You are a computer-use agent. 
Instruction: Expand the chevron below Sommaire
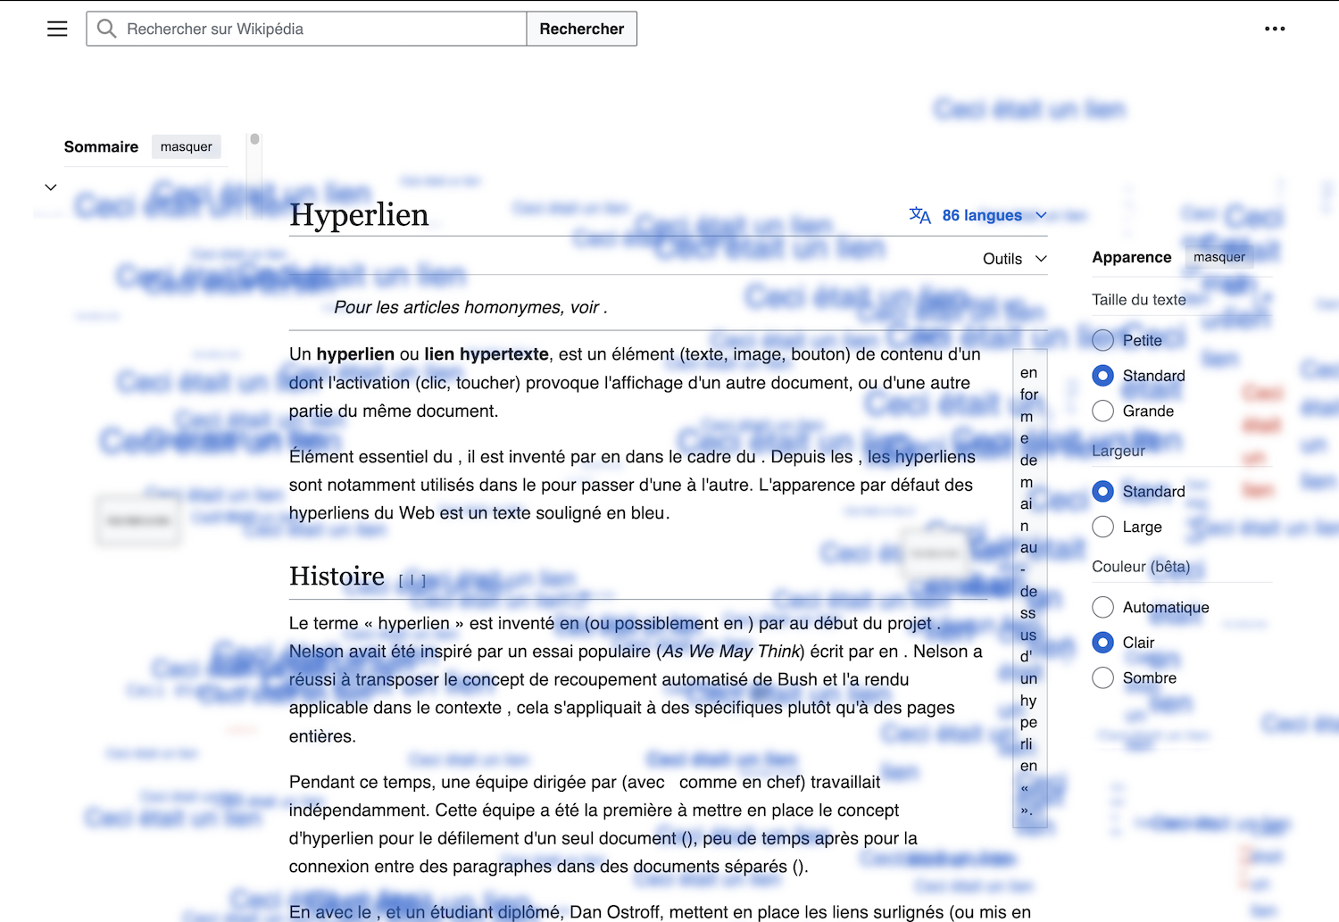tap(51, 187)
